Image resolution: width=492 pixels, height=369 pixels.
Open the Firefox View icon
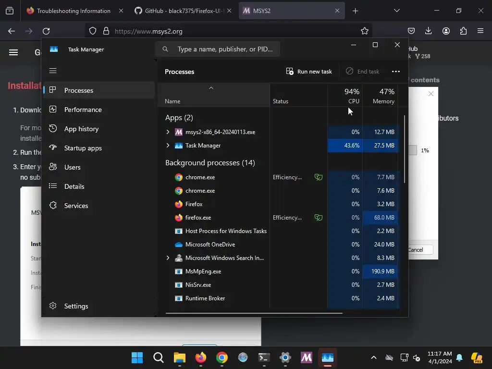pyautogui.click(x=10, y=11)
